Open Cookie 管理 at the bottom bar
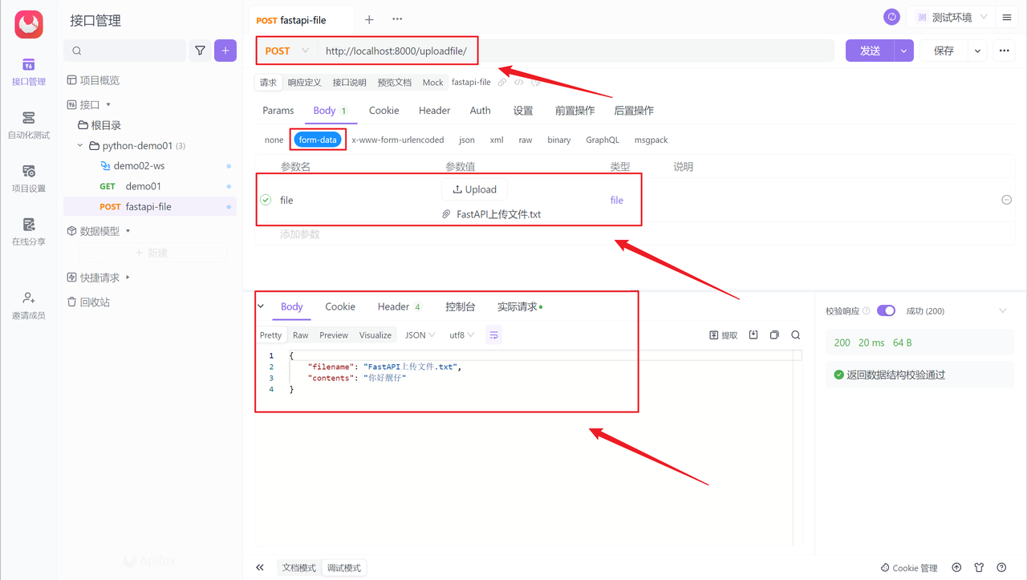The height and width of the screenshot is (580, 1027). [x=909, y=568]
